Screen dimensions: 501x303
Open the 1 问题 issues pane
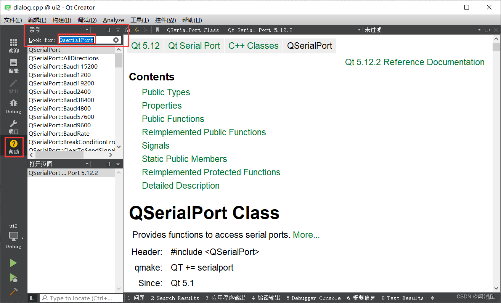[x=136, y=298]
